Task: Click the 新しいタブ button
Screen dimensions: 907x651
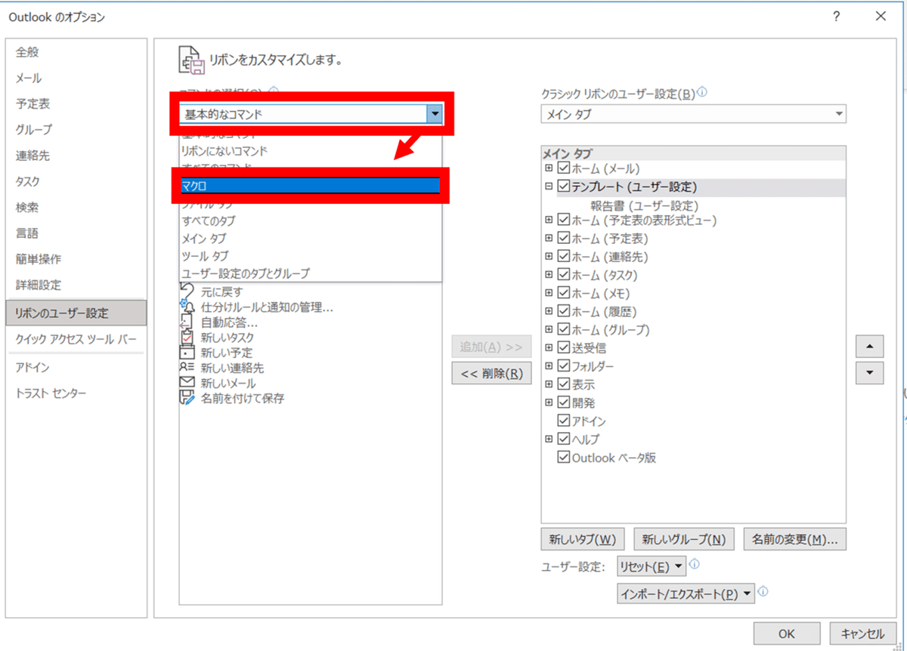Action: pyautogui.click(x=583, y=539)
